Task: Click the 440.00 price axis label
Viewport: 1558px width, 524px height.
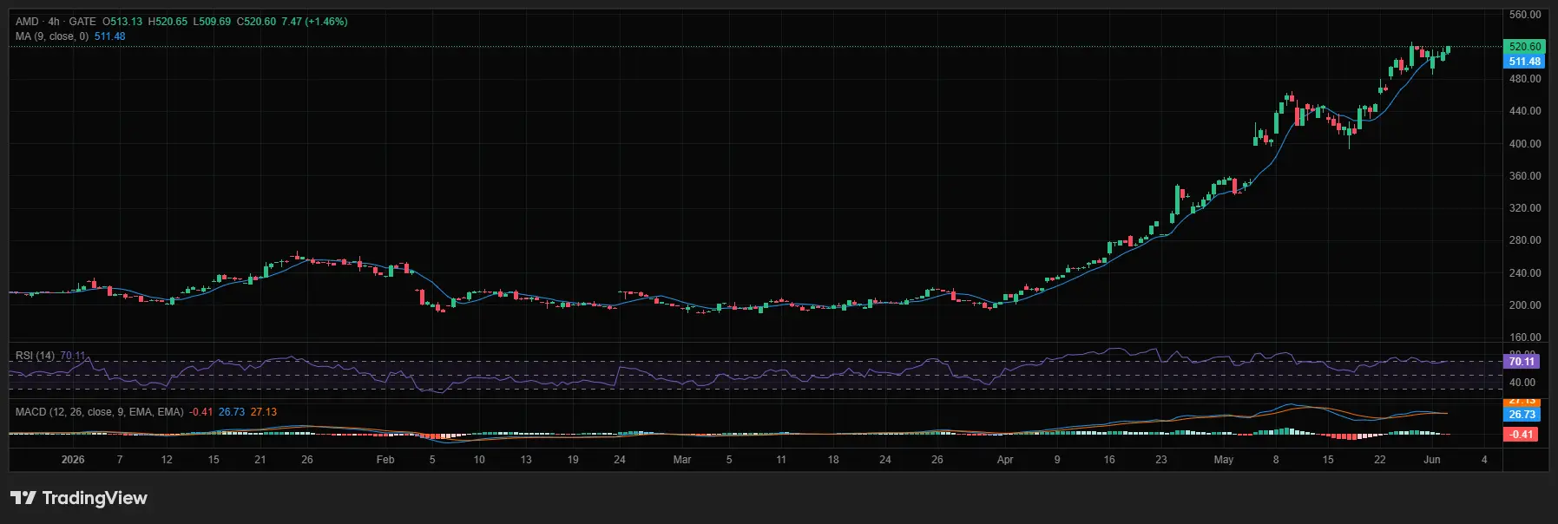Action: [1525, 111]
